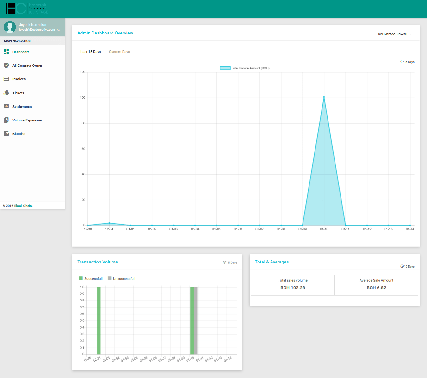This screenshot has height=378, width=427.
Task: Open the Settlements section
Action: coord(22,107)
